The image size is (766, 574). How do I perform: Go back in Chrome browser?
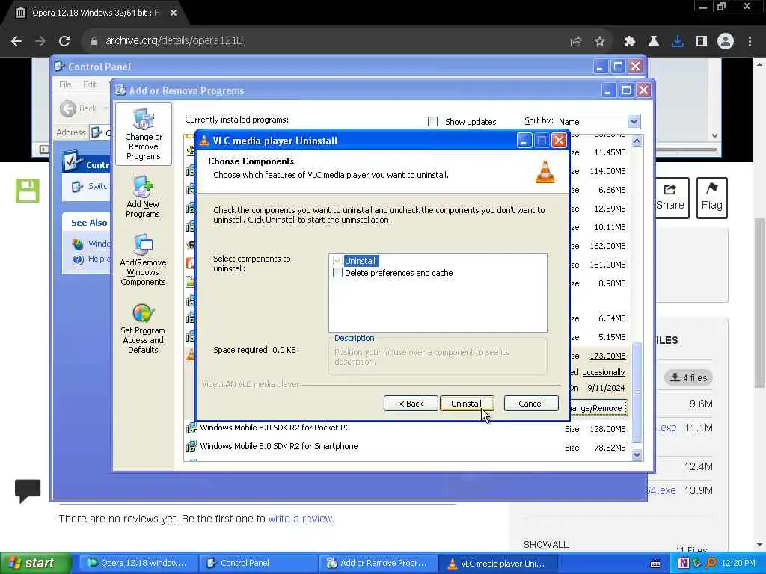[x=16, y=41]
